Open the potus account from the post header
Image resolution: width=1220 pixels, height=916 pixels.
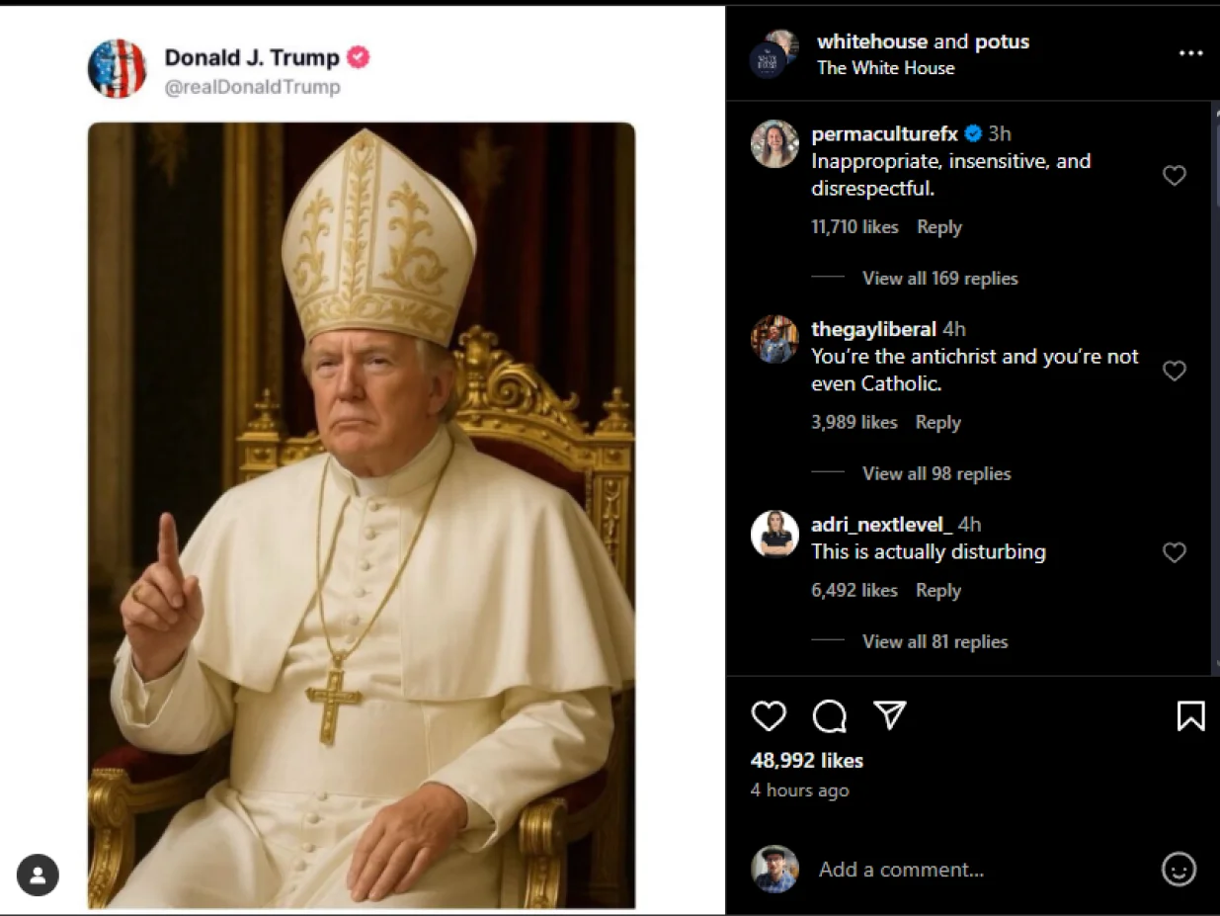[x=1003, y=42]
